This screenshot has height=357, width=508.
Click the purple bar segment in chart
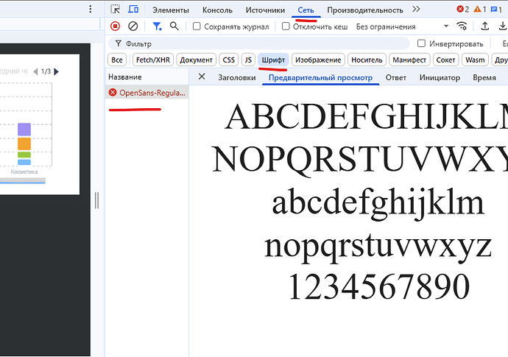click(24, 129)
